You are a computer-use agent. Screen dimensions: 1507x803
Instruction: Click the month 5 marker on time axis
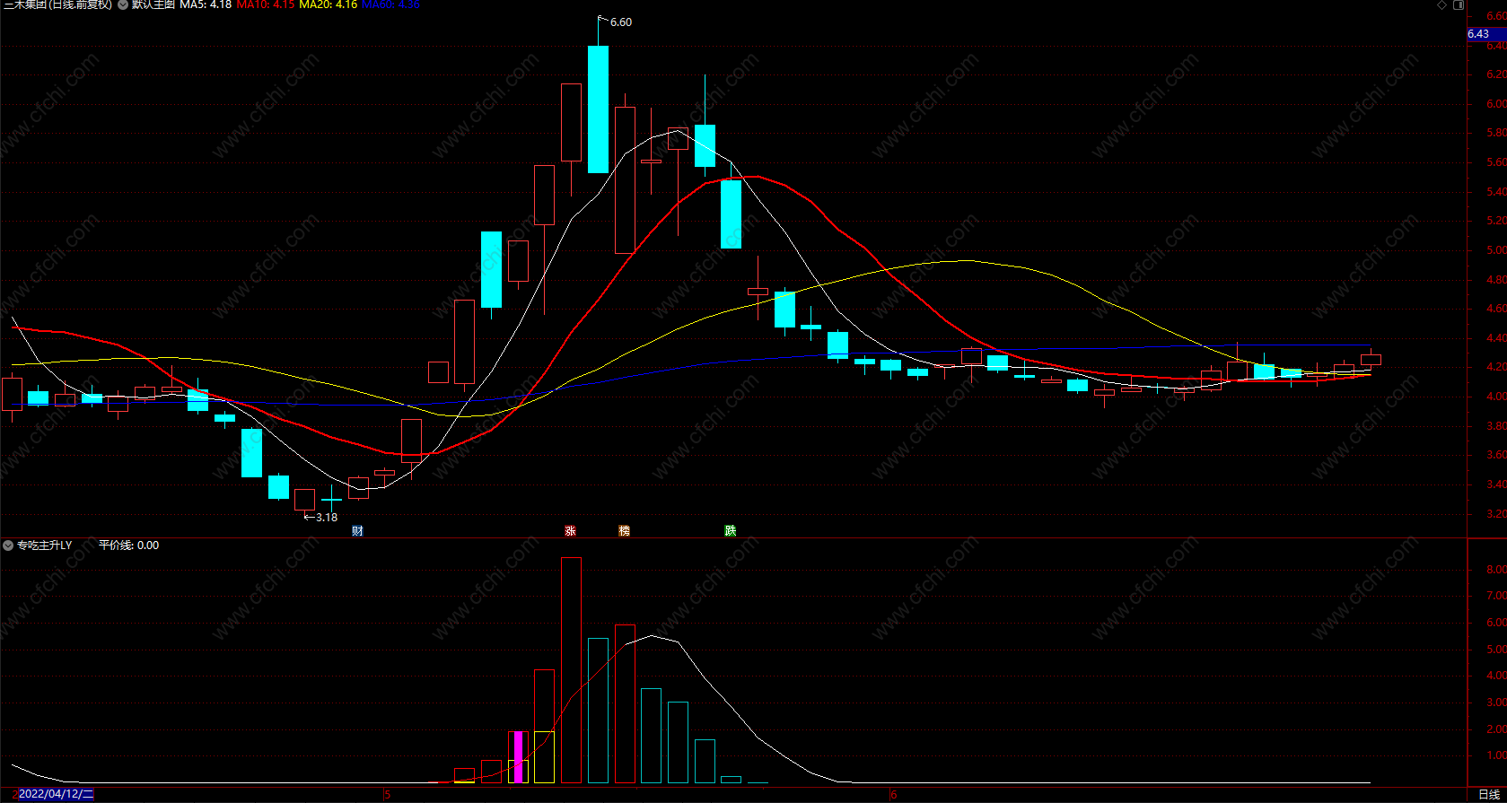coord(387,795)
